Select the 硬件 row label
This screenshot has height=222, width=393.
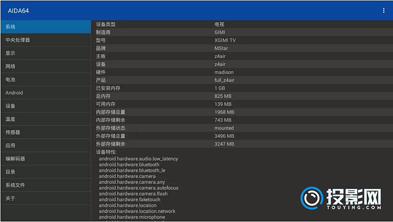tap(101, 72)
